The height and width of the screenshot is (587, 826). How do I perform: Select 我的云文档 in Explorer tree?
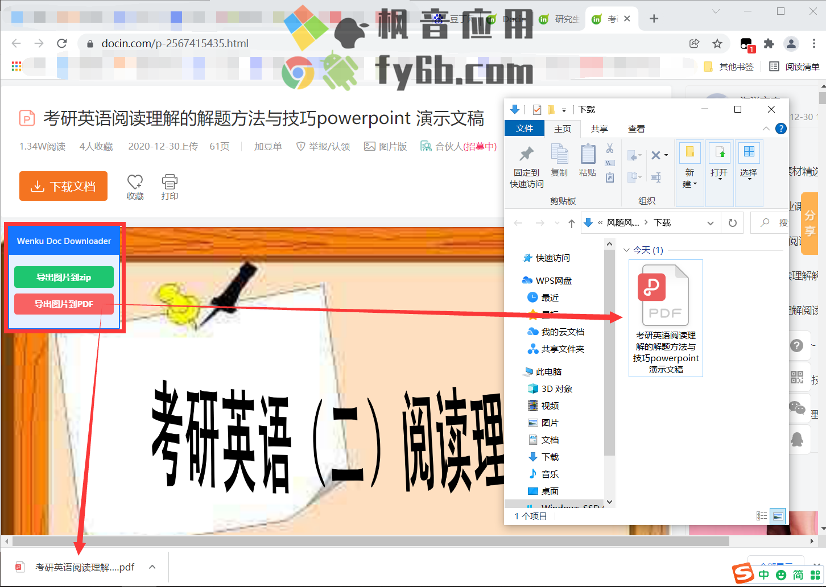[556, 332]
